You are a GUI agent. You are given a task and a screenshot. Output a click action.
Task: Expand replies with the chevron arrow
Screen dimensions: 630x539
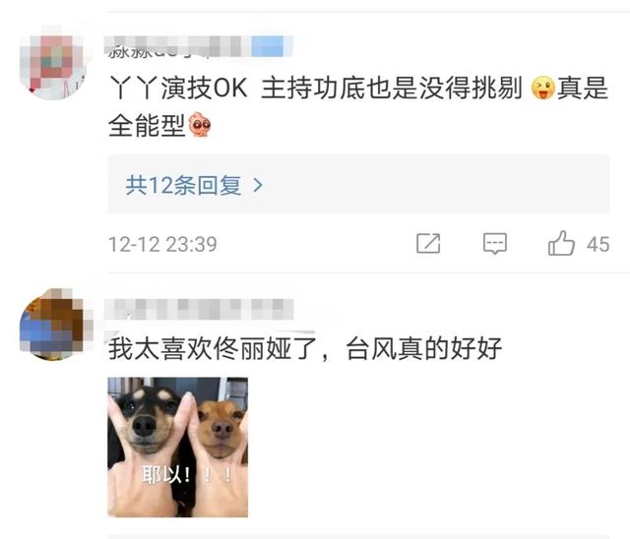click(258, 185)
